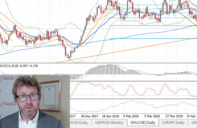The height and width of the screenshot is (128, 197).
Task: Open the partially visible AUD,Daily tab
Action: coord(79,122)
